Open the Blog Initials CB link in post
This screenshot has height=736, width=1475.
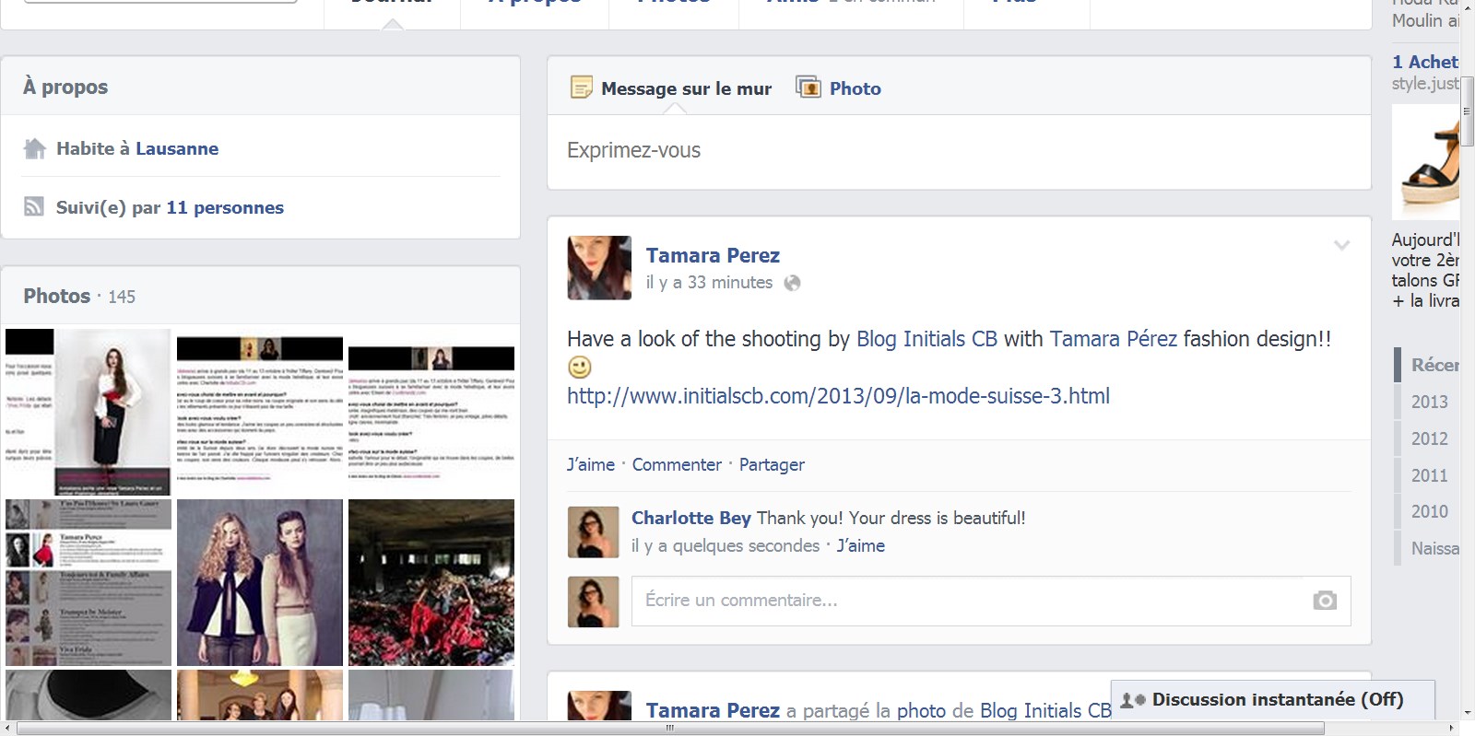point(926,339)
